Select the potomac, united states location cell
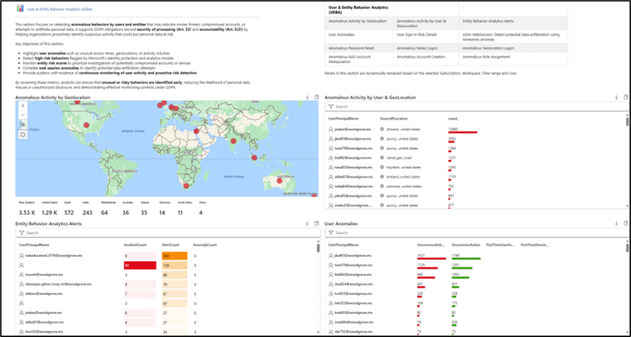 tap(404, 186)
